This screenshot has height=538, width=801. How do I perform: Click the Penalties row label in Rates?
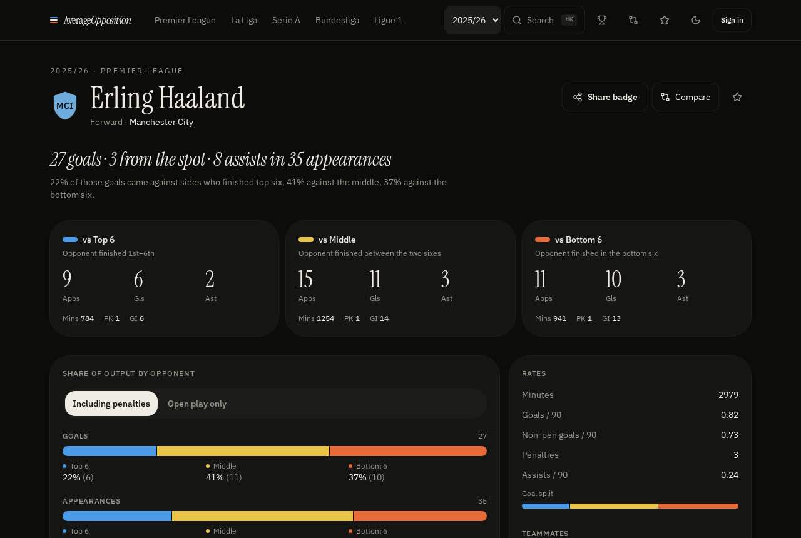click(x=540, y=455)
